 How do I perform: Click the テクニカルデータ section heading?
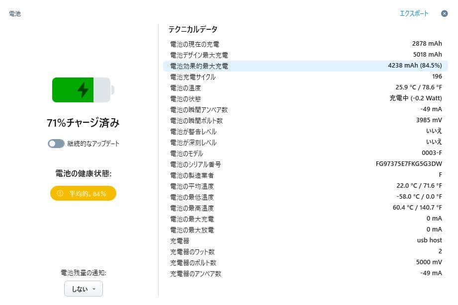point(193,29)
